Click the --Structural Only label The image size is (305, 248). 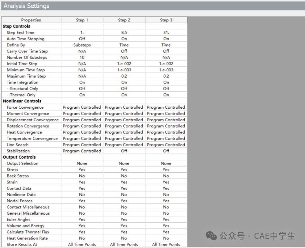click(22, 89)
